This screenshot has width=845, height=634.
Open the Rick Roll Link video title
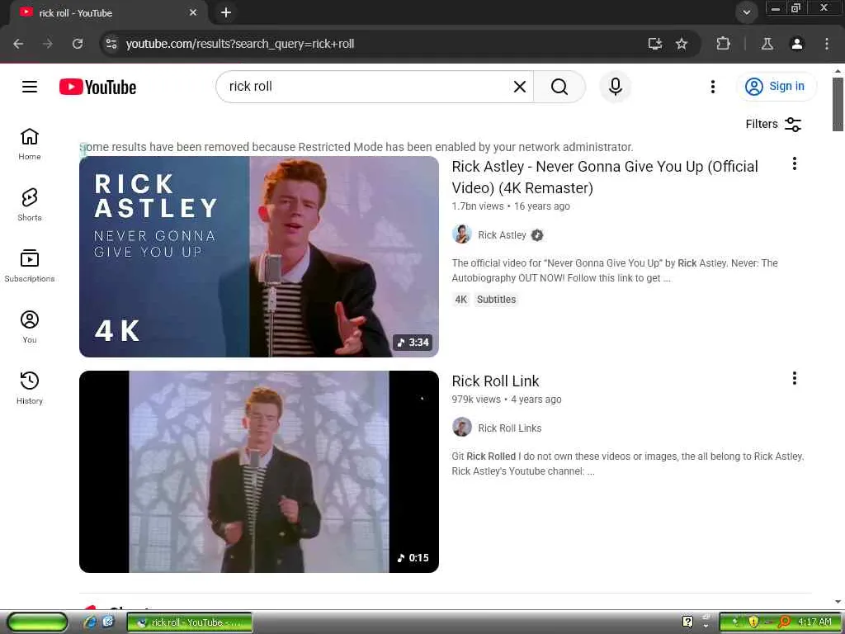pos(495,381)
